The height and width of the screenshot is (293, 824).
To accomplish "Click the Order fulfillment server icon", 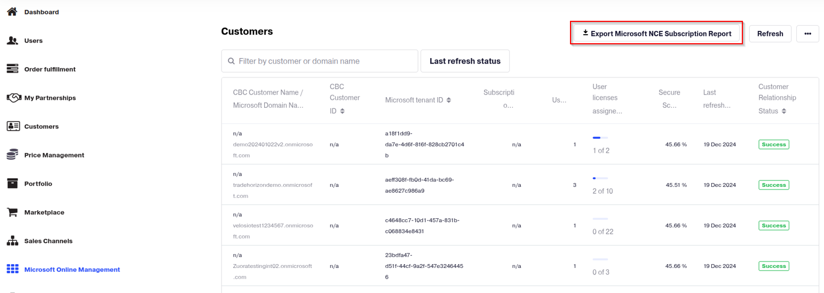I will (x=13, y=69).
